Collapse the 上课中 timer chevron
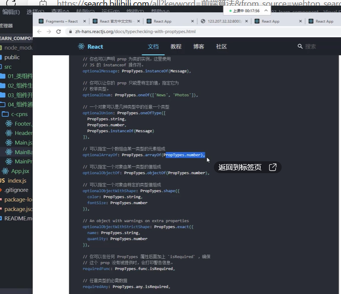The image size is (341, 294). 266,10
